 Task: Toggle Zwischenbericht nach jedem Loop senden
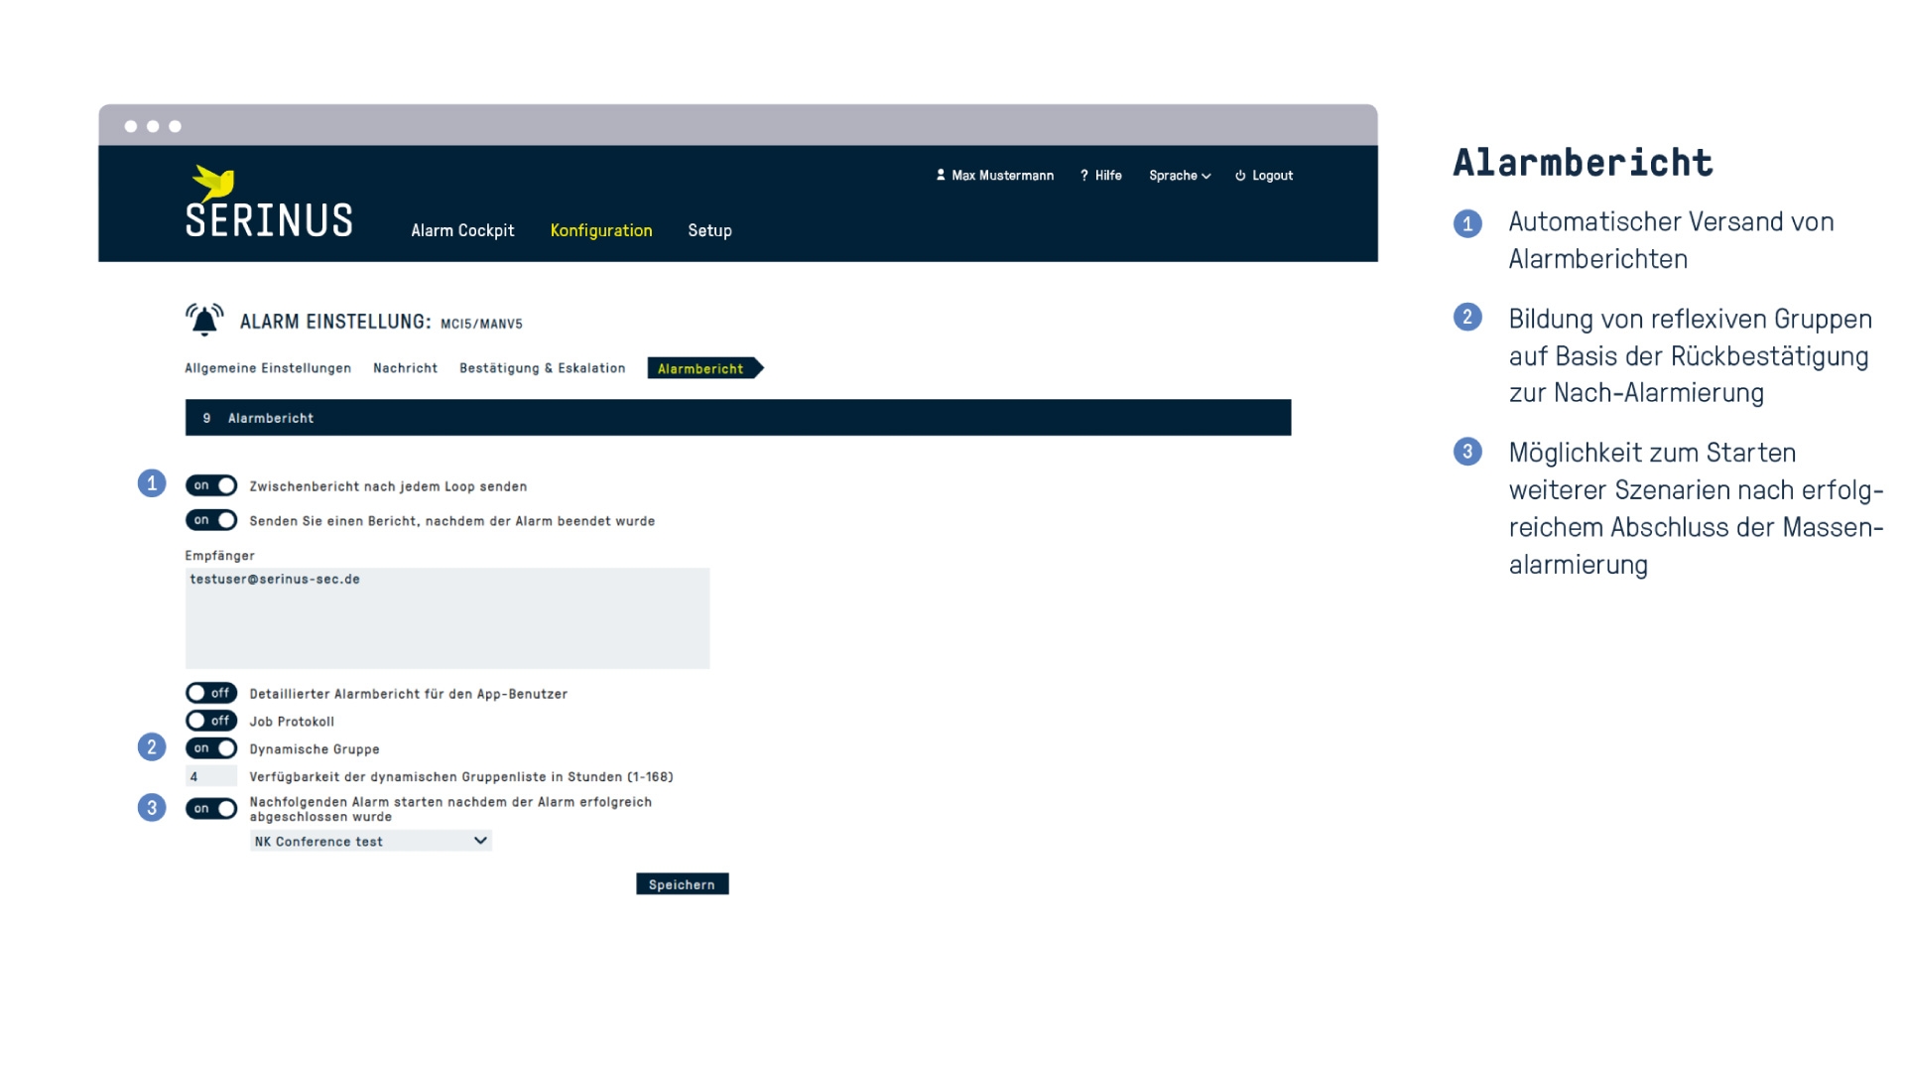pos(211,485)
